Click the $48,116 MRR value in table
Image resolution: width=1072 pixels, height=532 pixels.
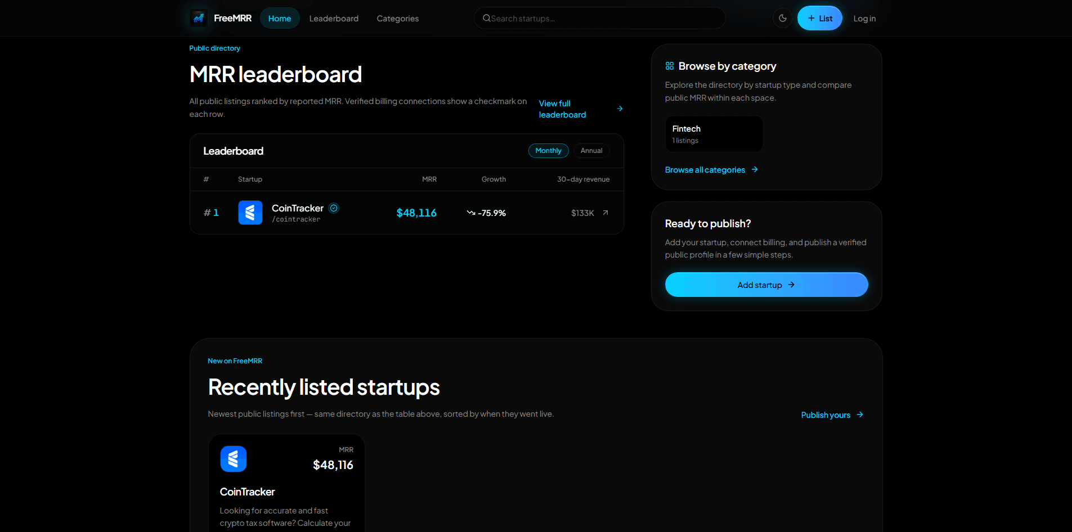pyautogui.click(x=416, y=213)
